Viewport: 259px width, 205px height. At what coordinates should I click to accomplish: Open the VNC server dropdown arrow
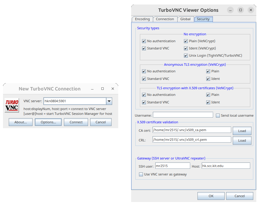coord(109,101)
